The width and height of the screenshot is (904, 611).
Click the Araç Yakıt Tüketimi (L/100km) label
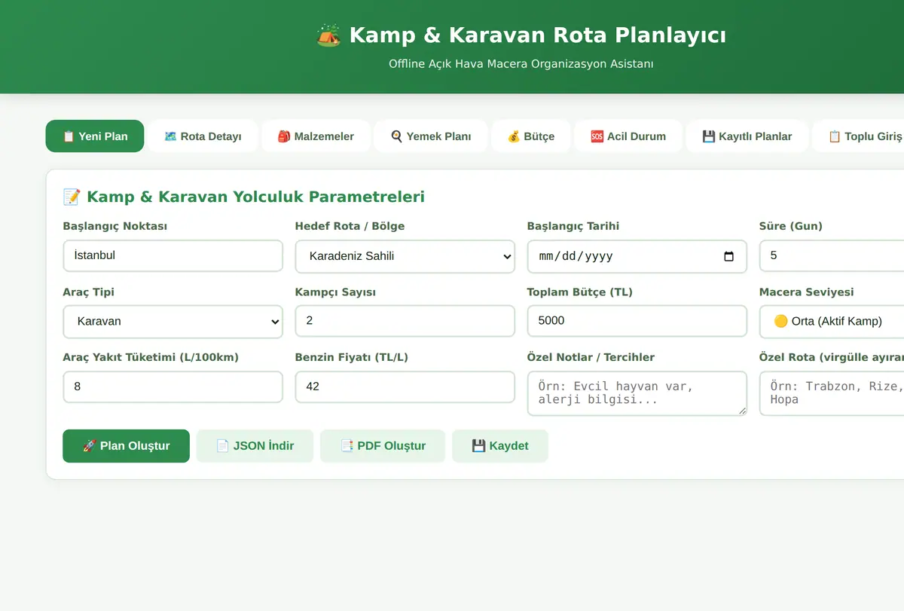pyautogui.click(x=151, y=357)
